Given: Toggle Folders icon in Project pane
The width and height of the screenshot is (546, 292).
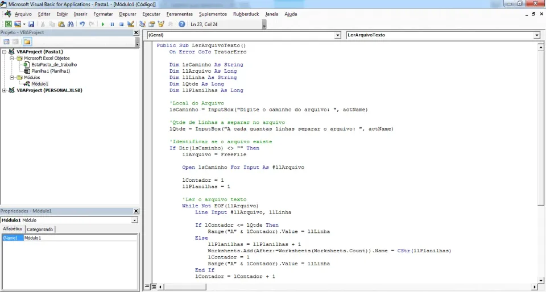Looking at the screenshot, I should pyautogui.click(x=27, y=41).
